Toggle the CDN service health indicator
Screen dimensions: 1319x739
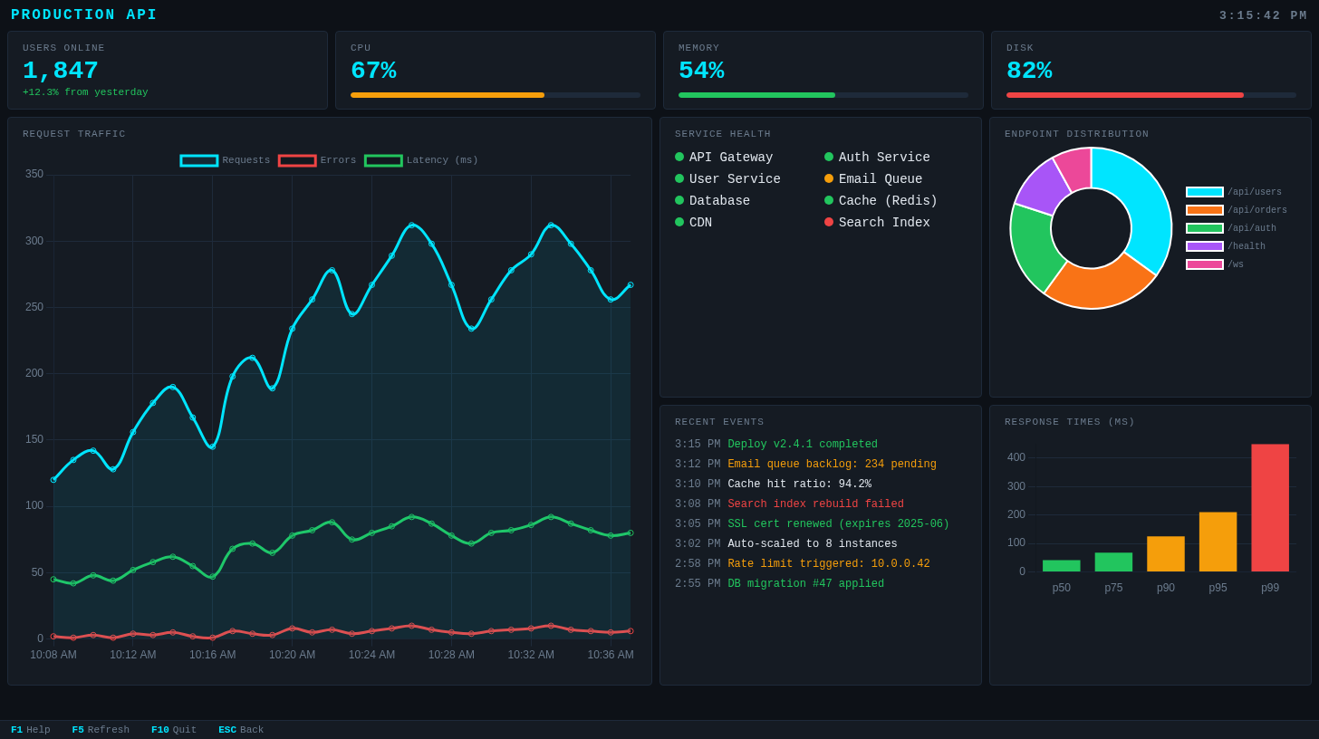click(679, 222)
